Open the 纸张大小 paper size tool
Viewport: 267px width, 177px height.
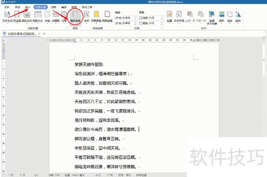tap(38, 16)
